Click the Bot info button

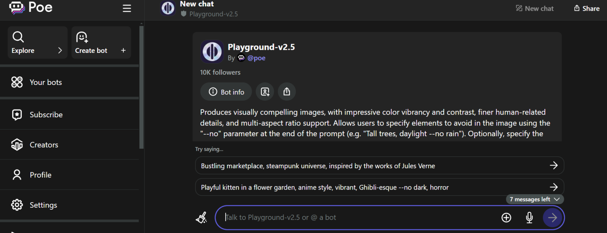point(226,92)
